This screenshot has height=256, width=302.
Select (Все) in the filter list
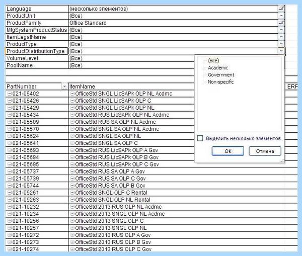pyautogui.click(x=213, y=61)
